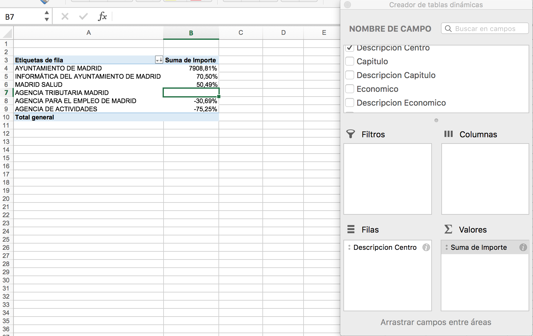Click the select-all corner triangle of the sheet
The height and width of the screenshot is (336, 533).
[x=7, y=33]
